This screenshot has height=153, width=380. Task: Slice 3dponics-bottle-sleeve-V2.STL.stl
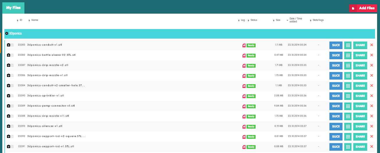pyautogui.click(x=336, y=55)
